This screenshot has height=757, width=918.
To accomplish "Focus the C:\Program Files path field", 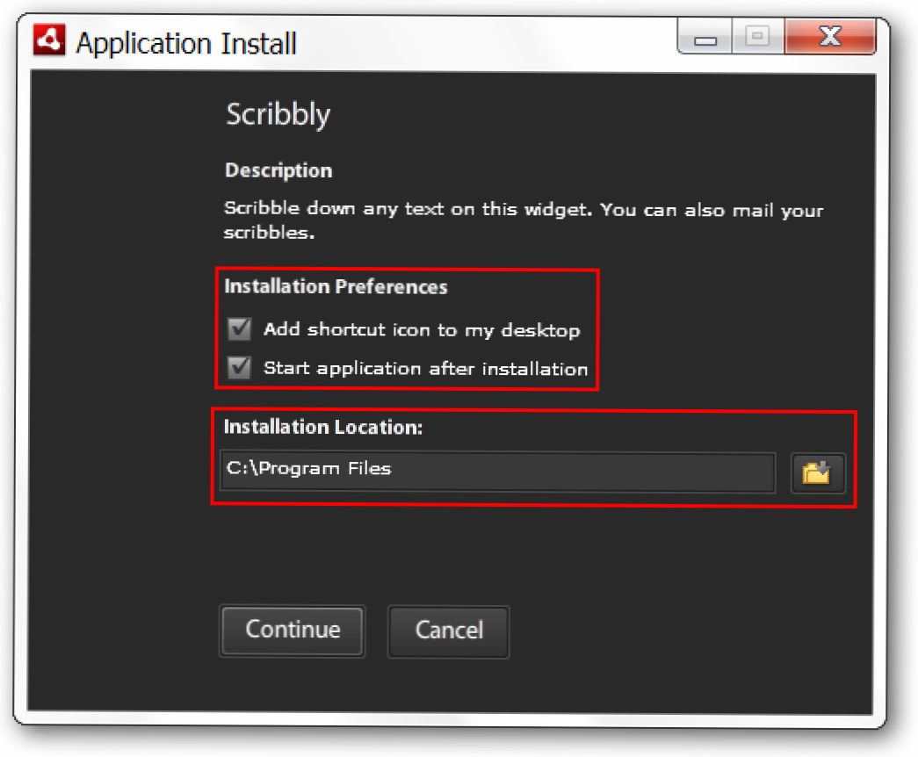I will [x=497, y=472].
